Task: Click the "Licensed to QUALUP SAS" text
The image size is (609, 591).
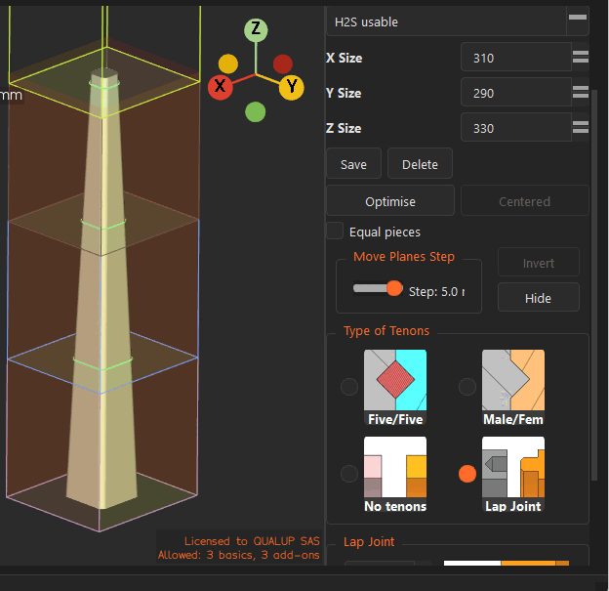Action: click(252, 541)
